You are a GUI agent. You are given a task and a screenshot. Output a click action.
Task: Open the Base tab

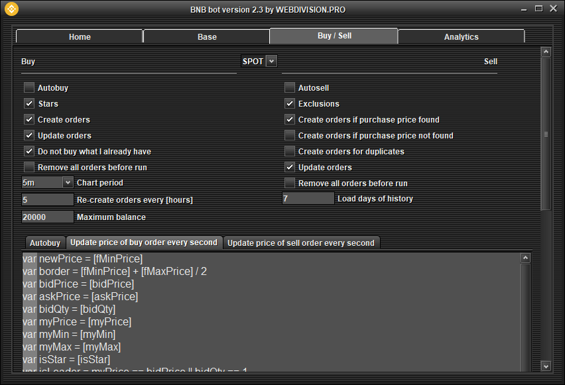(207, 36)
